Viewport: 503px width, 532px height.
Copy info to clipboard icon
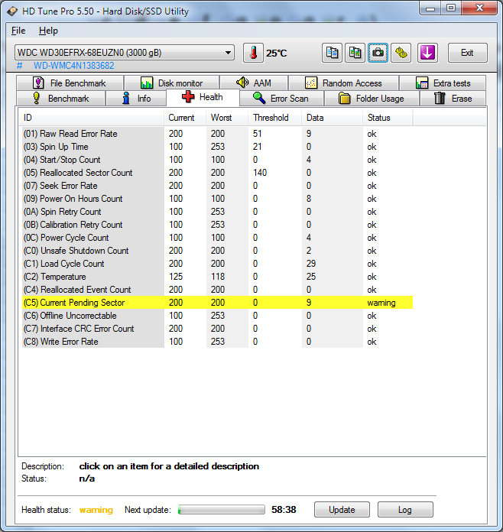pos(332,53)
